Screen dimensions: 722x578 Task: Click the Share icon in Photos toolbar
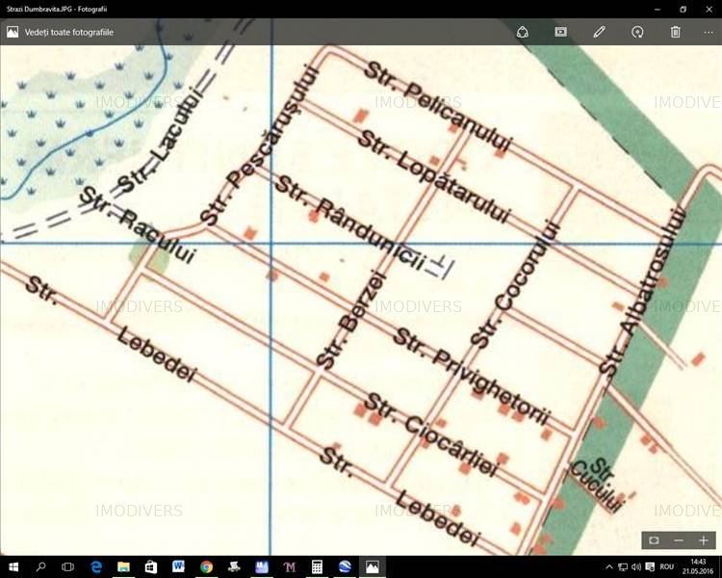point(522,32)
